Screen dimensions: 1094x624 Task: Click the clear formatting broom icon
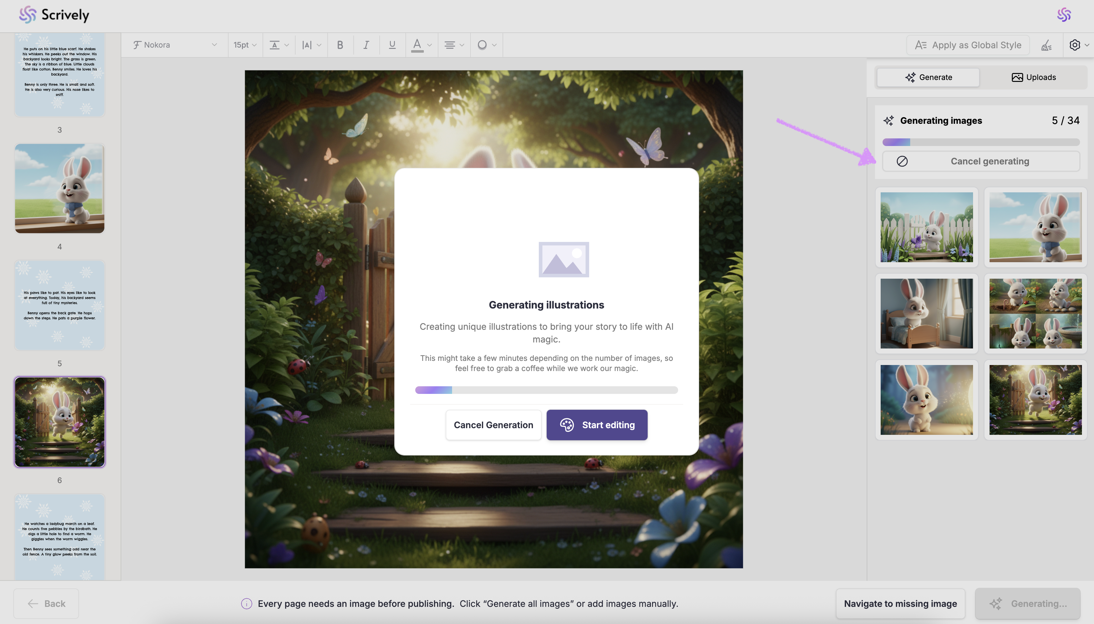click(1046, 45)
